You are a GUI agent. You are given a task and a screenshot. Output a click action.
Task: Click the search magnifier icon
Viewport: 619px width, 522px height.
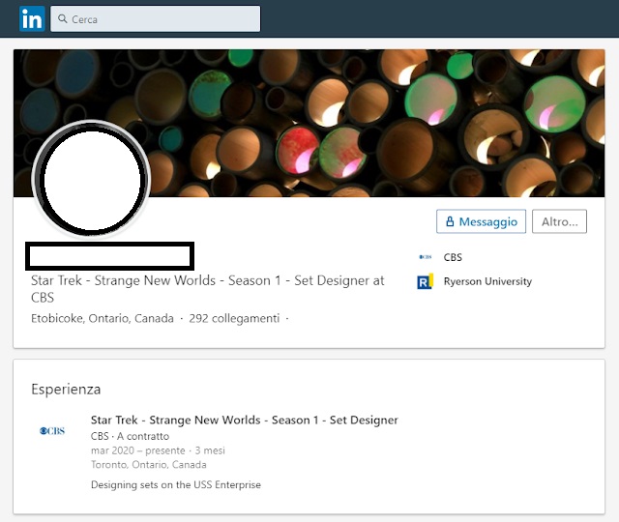pos(62,18)
